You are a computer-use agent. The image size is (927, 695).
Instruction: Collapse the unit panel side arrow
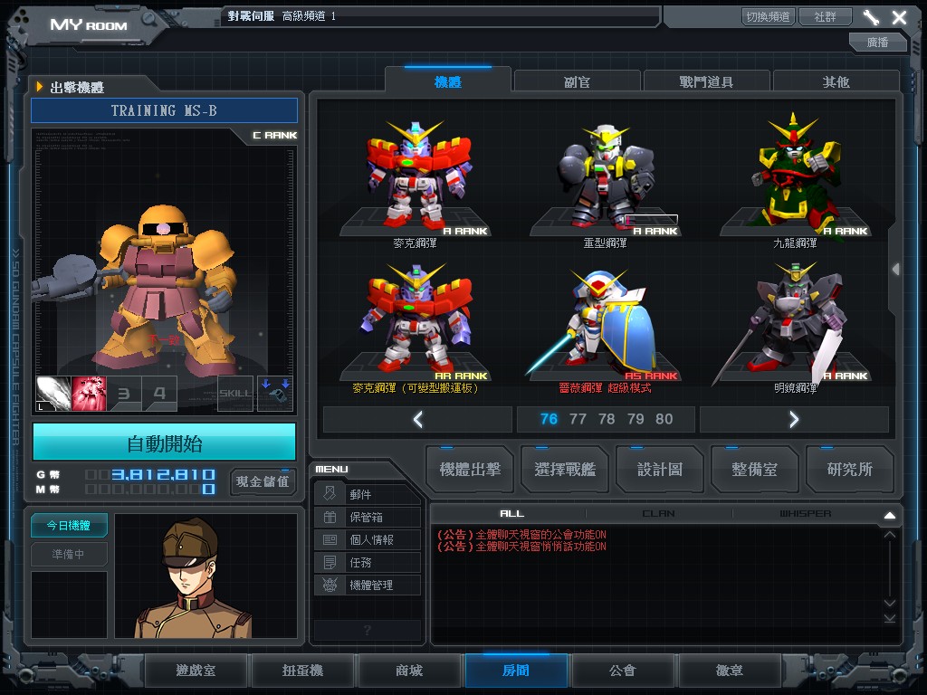click(896, 269)
